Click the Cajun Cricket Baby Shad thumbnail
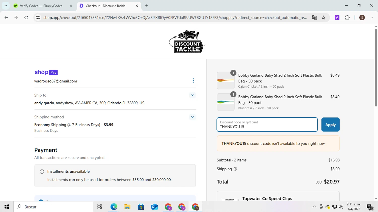Screen dimensions: 378x212 [226, 80]
